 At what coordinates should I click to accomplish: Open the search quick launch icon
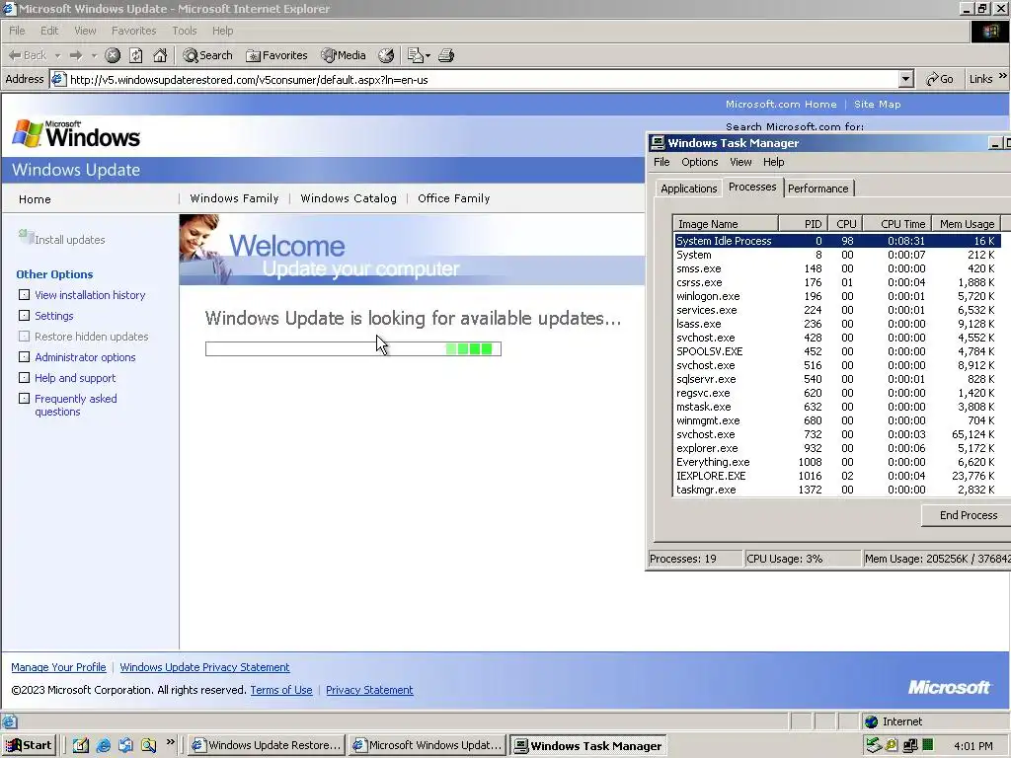click(148, 745)
